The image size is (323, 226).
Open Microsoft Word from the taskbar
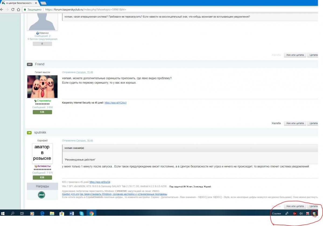click(72, 213)
